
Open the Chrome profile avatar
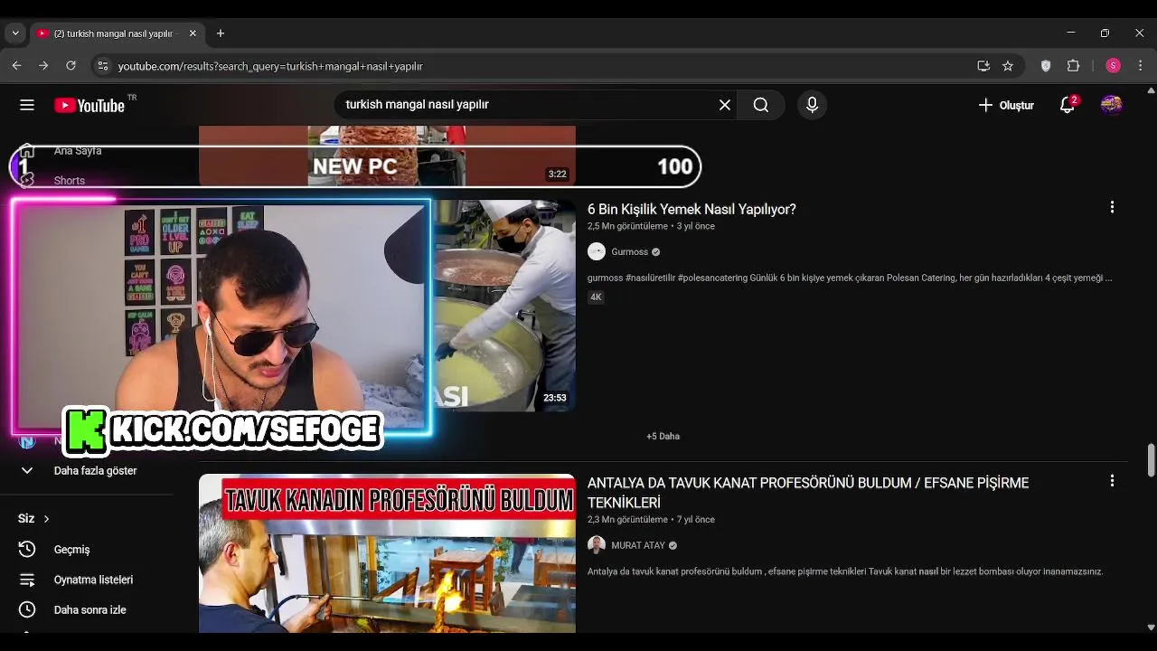coord(1114,66)
